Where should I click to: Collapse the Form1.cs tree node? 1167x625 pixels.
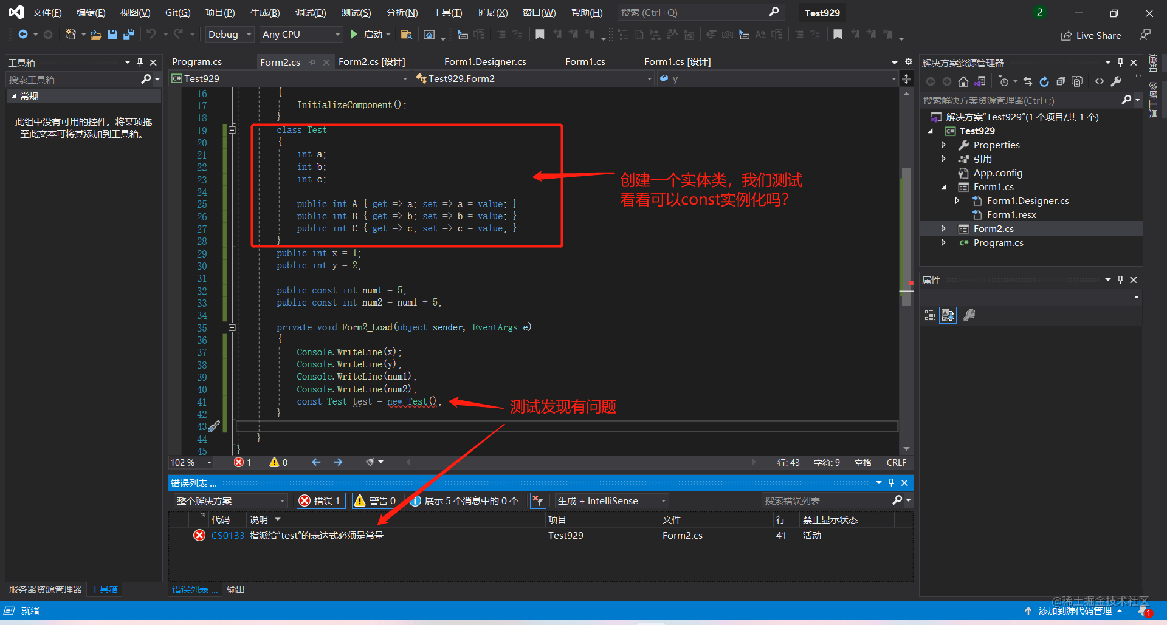click(x=943, y=186)
